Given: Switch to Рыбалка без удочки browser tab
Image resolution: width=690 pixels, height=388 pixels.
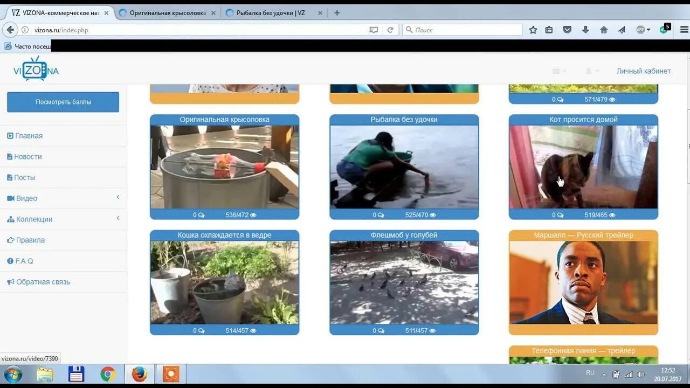Looking at the screenshot, I should tap(273, 13).
